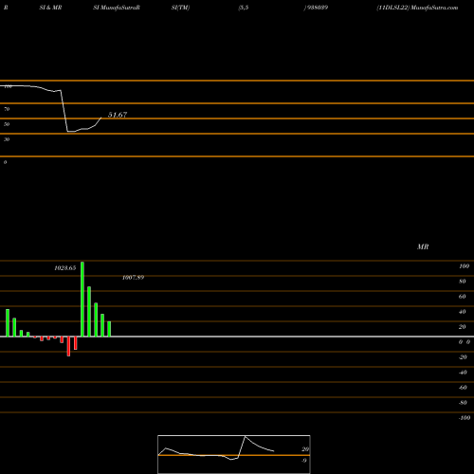Screen dimensions: 474x474
Task: Click the 'SI & MR' header text
Action: [50, 8]
